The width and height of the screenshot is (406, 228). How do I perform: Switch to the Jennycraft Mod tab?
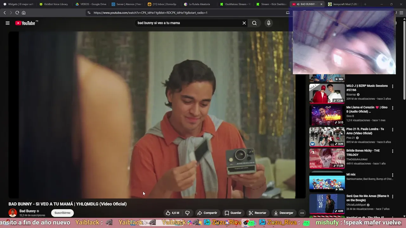343,4
